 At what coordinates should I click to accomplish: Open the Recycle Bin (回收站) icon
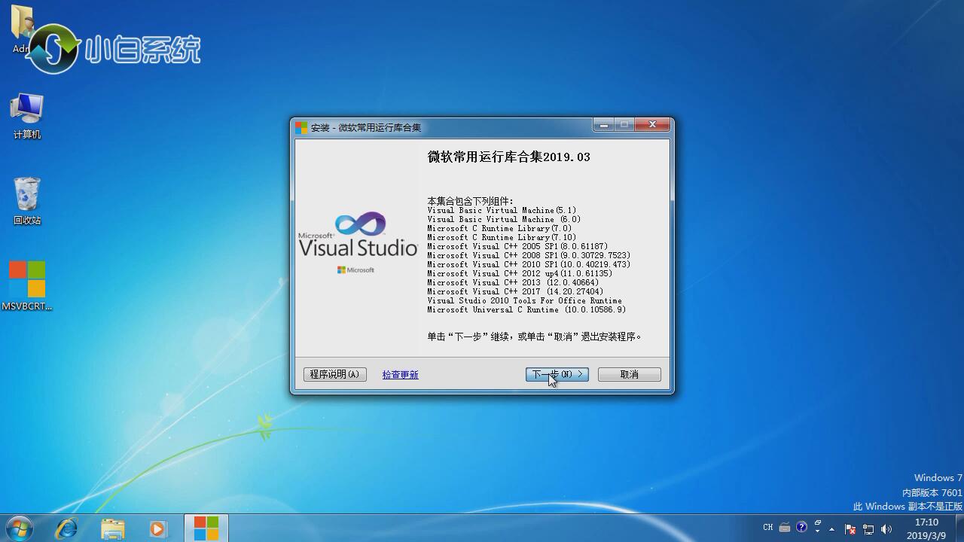tap(27, 201)
